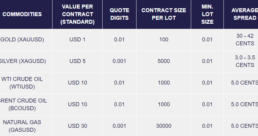Click silver's contract size of 5000
The height and width of the screenshot is (136, 258).
164,61
